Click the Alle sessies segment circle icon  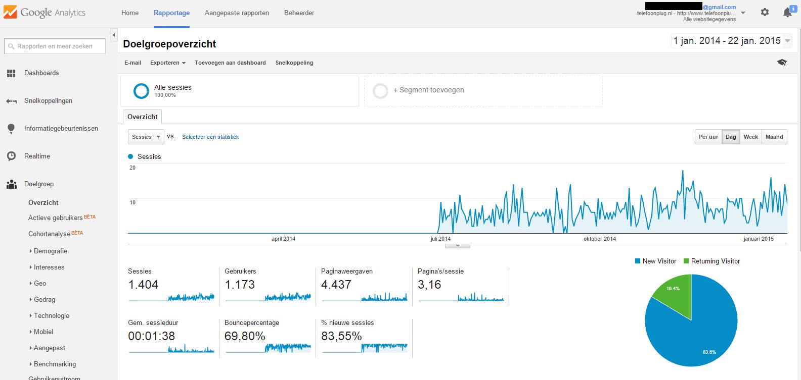click(x=141, y=91)
